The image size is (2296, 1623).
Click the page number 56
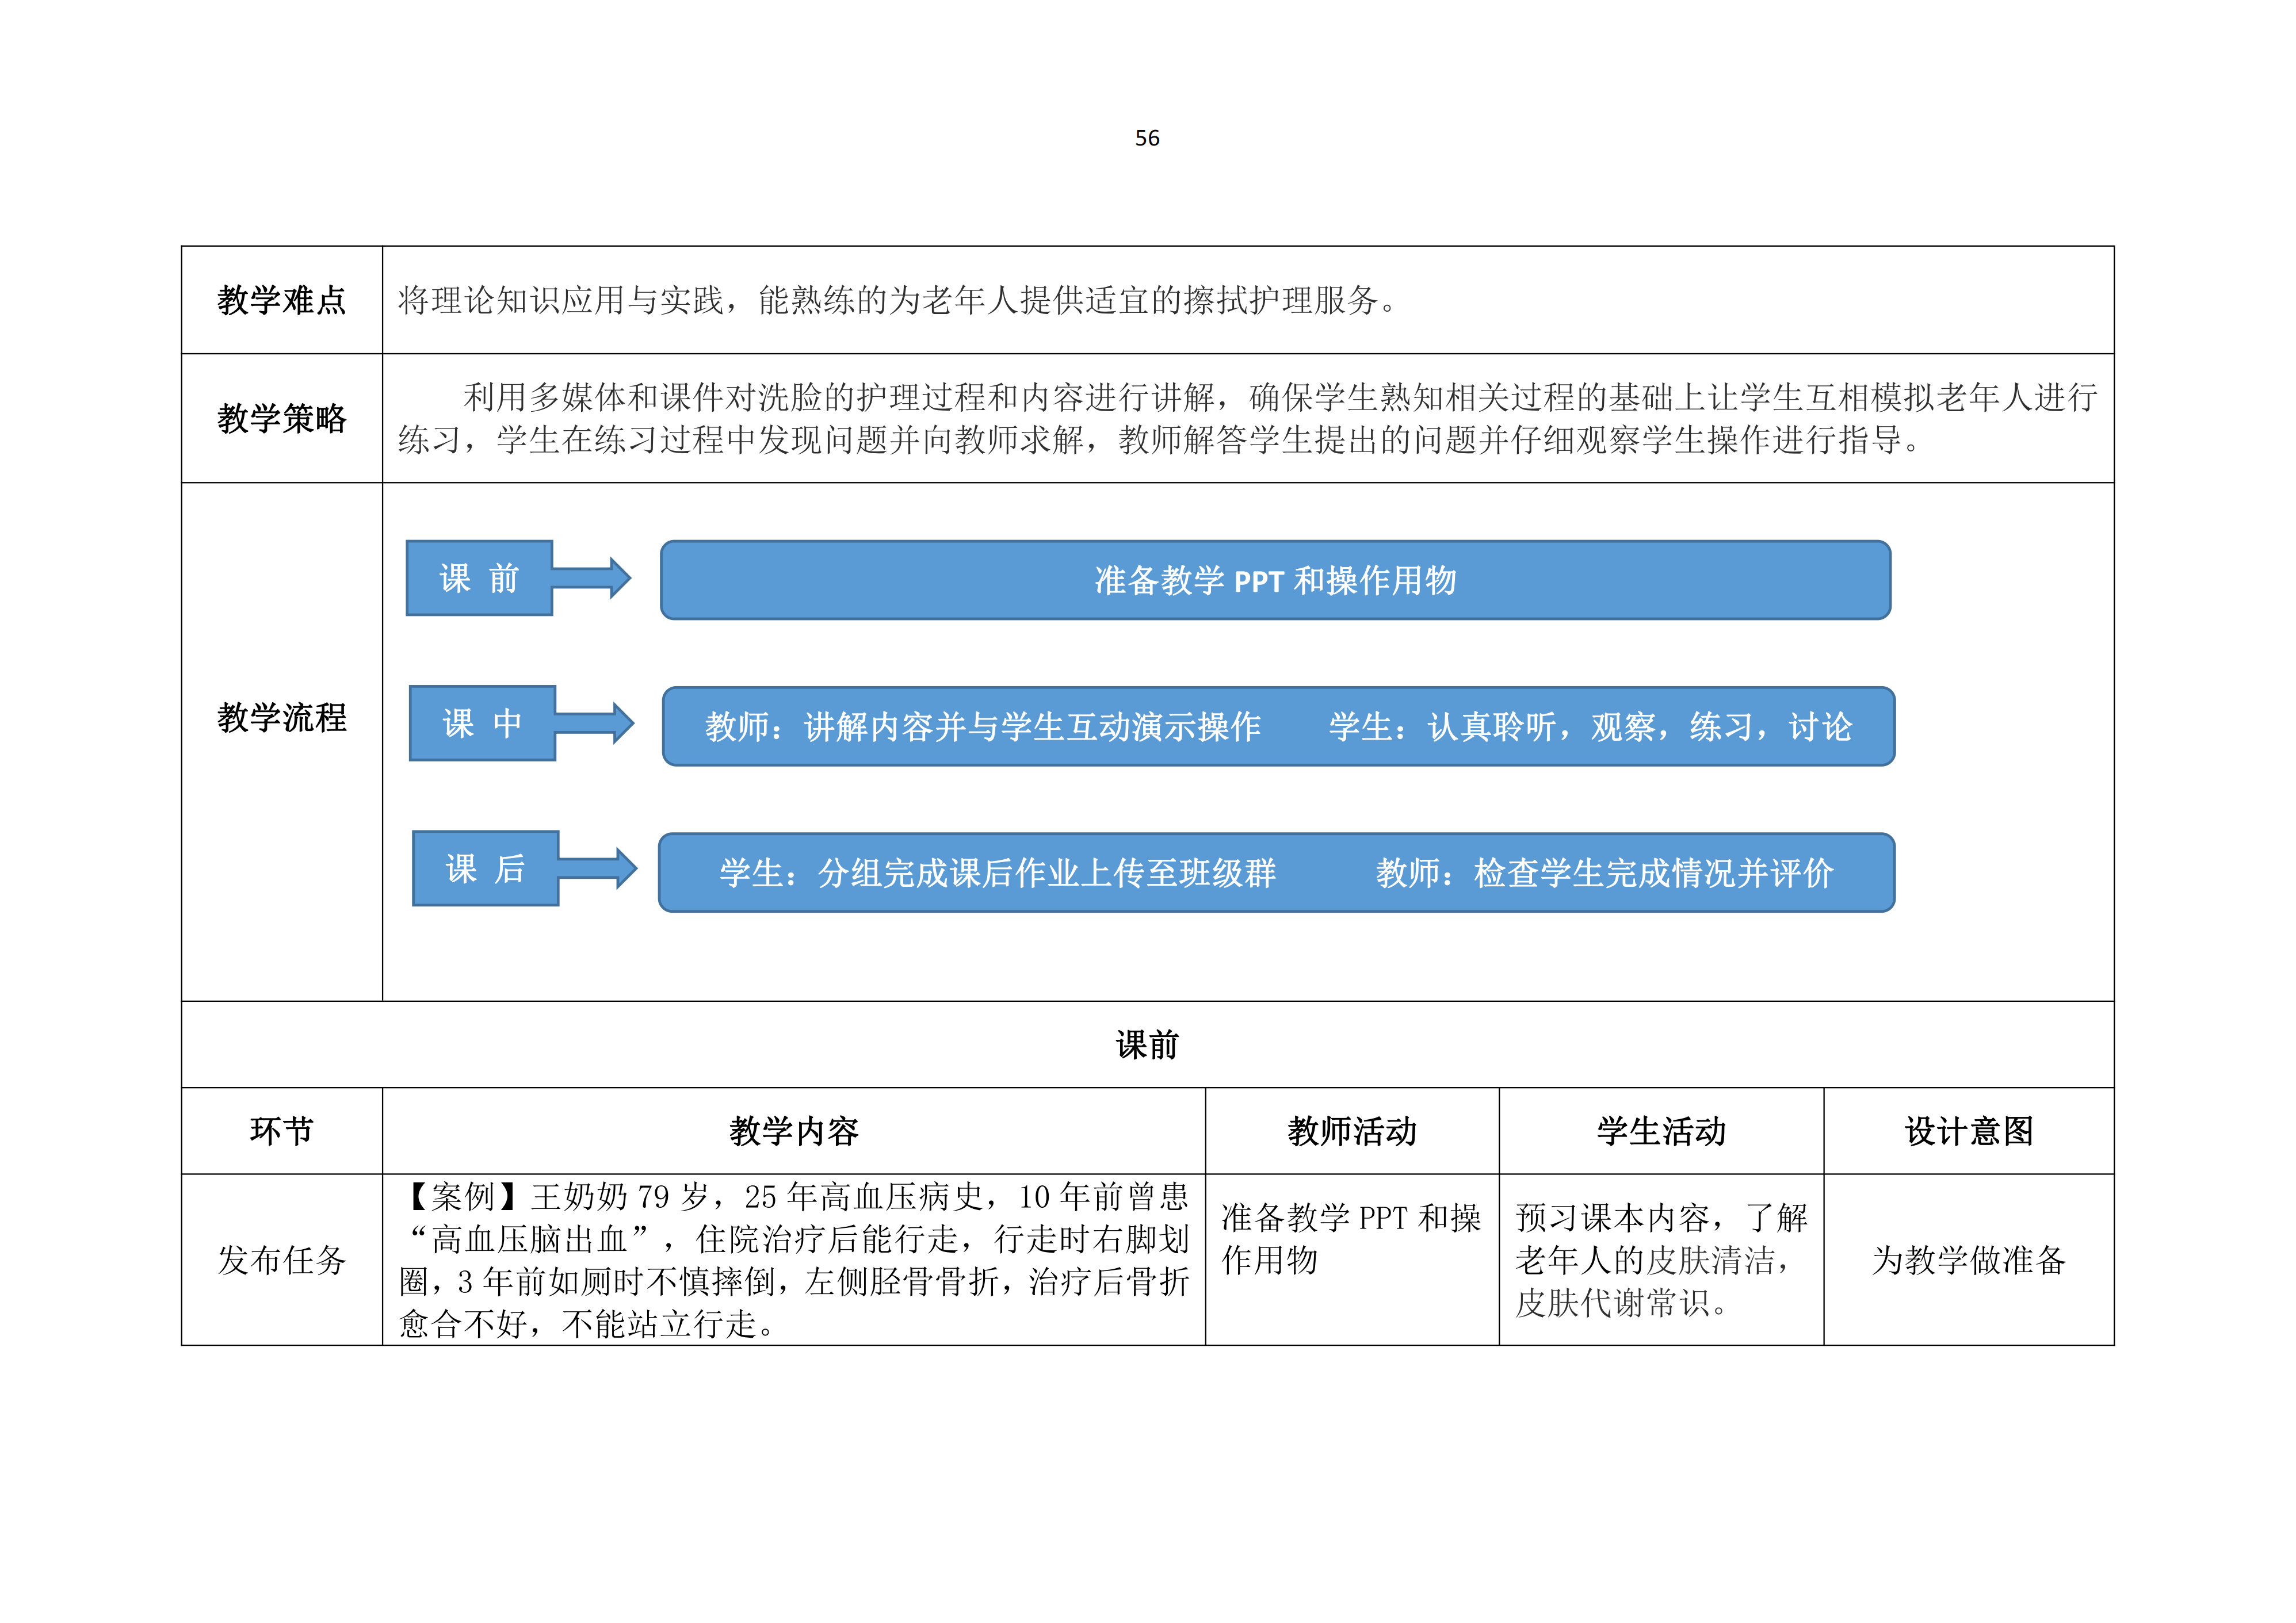pyautogui.click(x=1147, y=138)
